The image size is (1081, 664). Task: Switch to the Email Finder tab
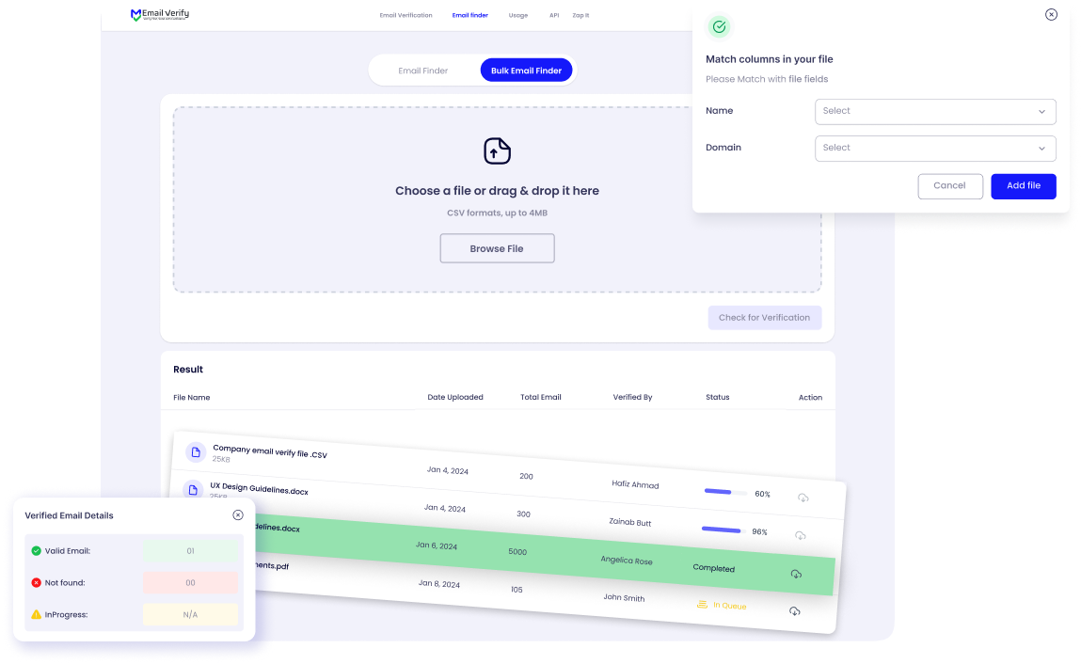pyautogui.click(x=422, y=71)
